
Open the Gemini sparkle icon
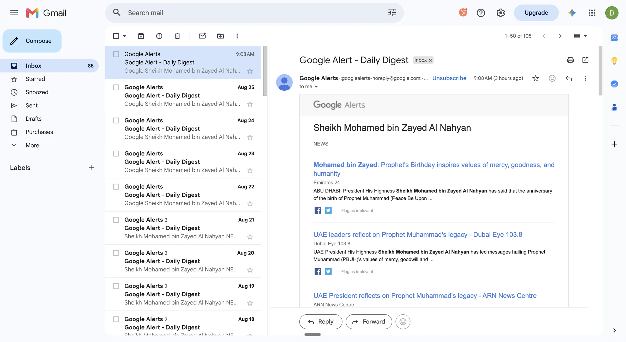[x=572, y=13]
